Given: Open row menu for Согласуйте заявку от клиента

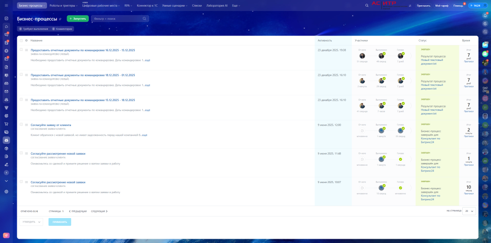Looking at the screenshot, I should tap(26, 125).
